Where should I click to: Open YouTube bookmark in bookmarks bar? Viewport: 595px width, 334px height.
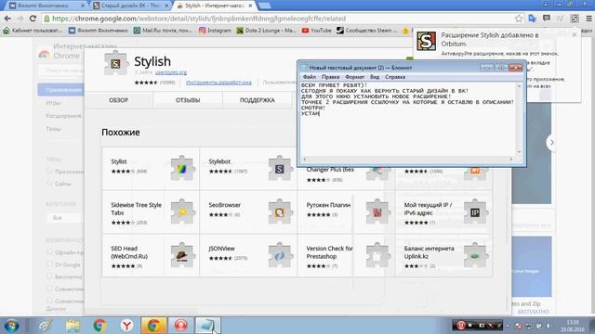tap(316, 31)
